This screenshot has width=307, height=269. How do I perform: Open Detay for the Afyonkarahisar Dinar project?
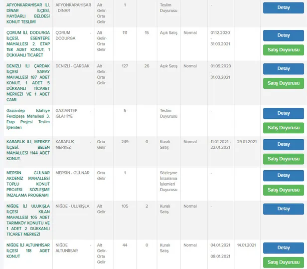[283, 8]
